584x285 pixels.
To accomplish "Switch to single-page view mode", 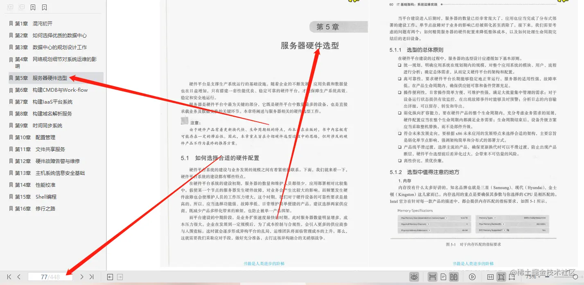I will (x=443, y=277).
